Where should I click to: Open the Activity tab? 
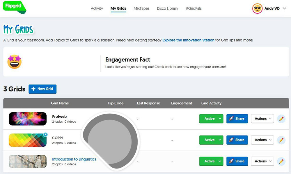(97, 8)
